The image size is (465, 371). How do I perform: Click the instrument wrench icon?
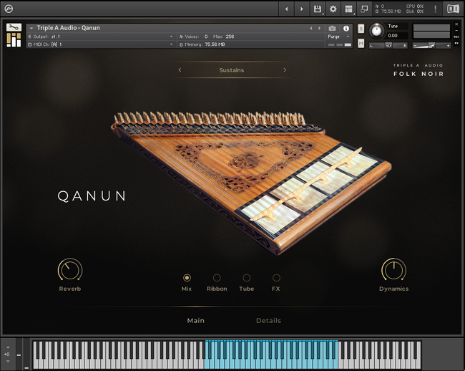[13, 28]
